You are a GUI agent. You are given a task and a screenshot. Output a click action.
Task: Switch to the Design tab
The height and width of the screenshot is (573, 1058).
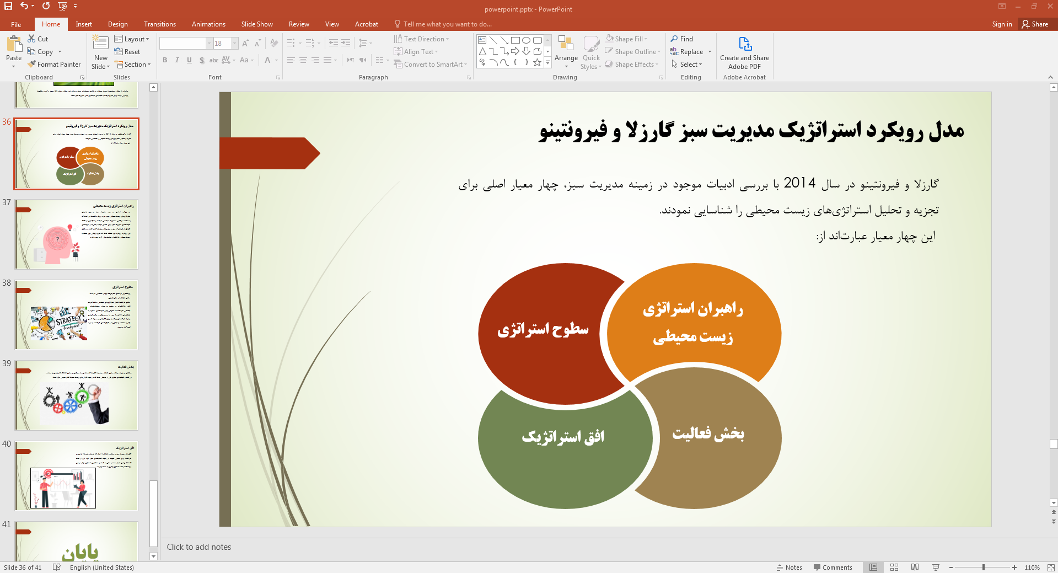[117, 24]
